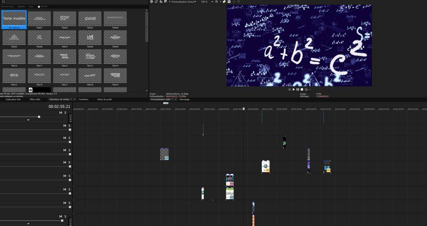Click the search magnifier in media generator
This screenshot has width=427, height=226.
(2, 2)
